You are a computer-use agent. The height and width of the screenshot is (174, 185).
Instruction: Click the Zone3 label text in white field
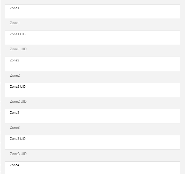tap(14, 113)
